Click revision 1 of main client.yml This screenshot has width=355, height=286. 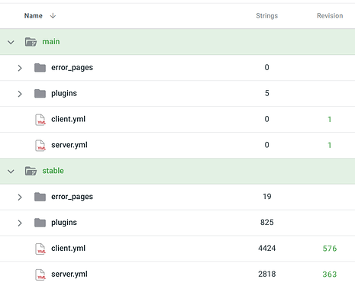(330, 119)
